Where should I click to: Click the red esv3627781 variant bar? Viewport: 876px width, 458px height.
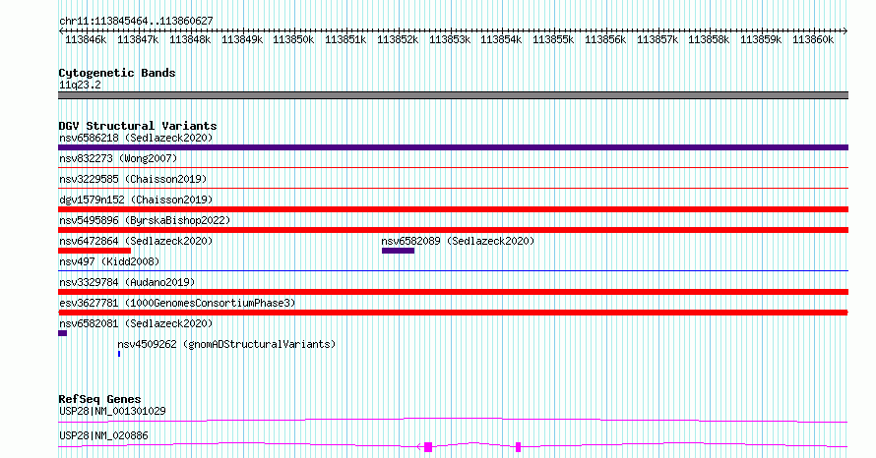tap(453, 313)
